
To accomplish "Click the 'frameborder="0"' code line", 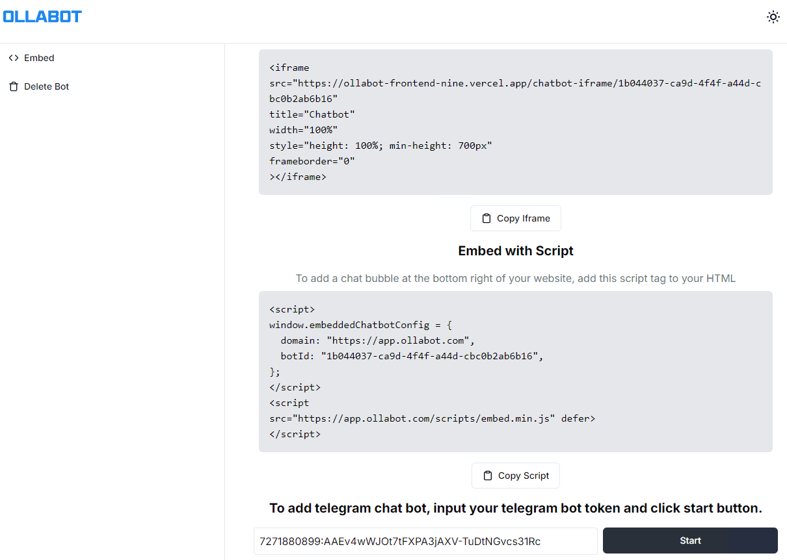I will [312, 161].
